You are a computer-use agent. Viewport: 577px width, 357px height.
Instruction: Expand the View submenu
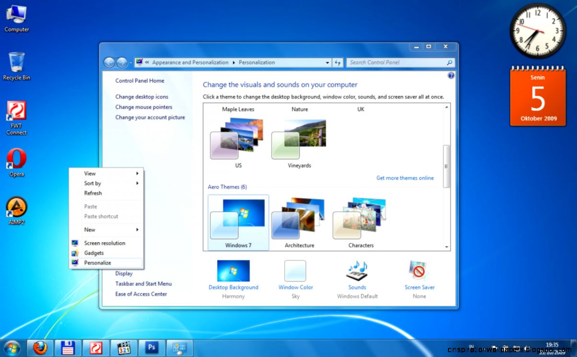click(x=106, y=173)
